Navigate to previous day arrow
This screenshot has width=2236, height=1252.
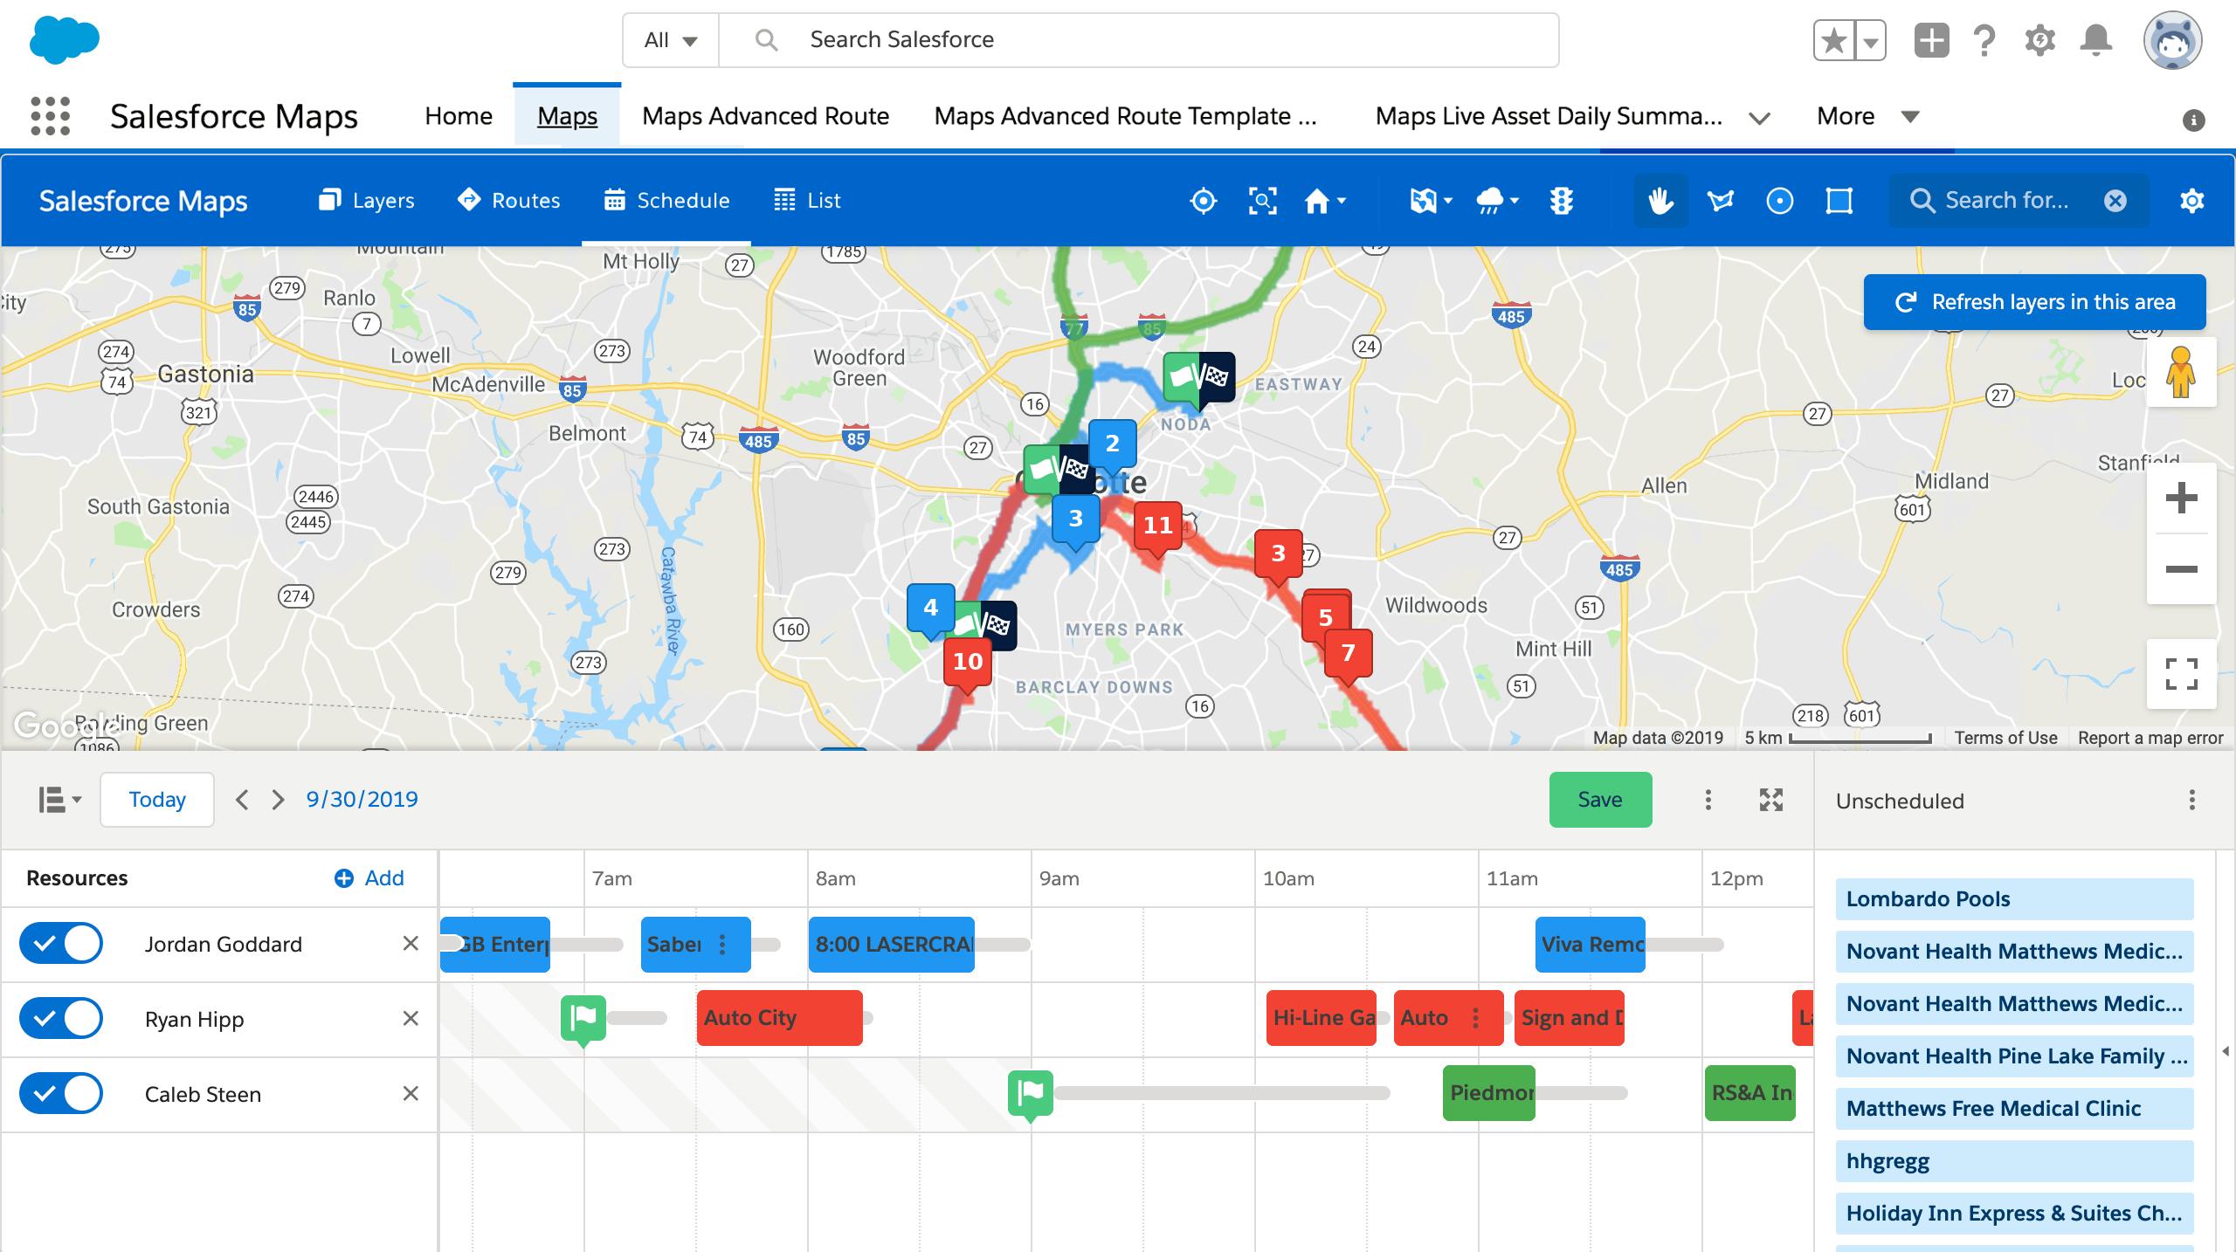[x=241, y=800]
